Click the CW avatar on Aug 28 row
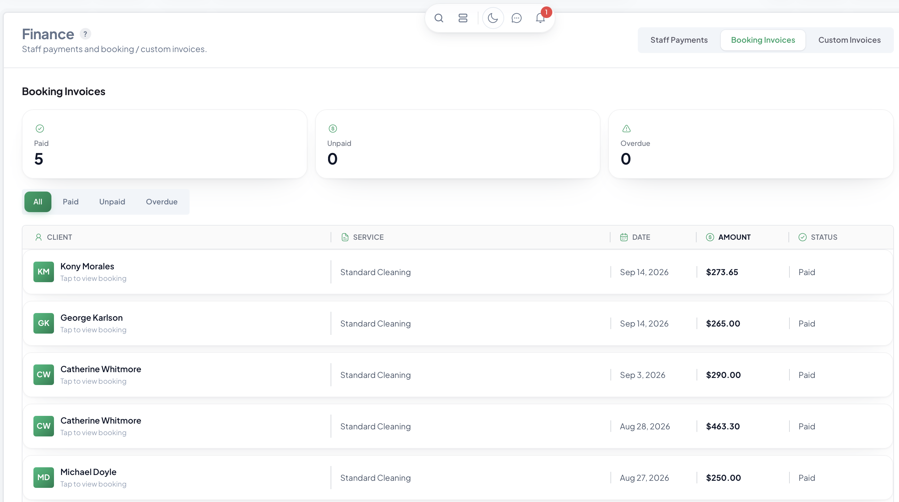899x502 pixels. pyautogui.click(x=44, y=426)
